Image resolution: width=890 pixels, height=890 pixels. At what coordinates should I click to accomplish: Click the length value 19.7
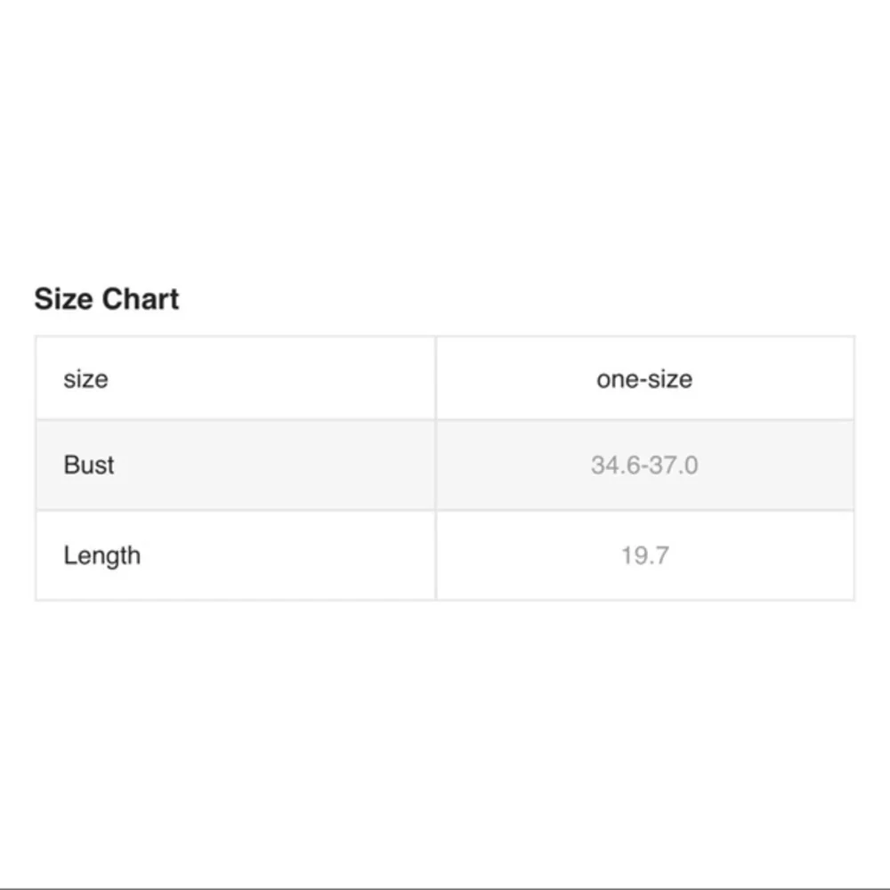point(644,555)
